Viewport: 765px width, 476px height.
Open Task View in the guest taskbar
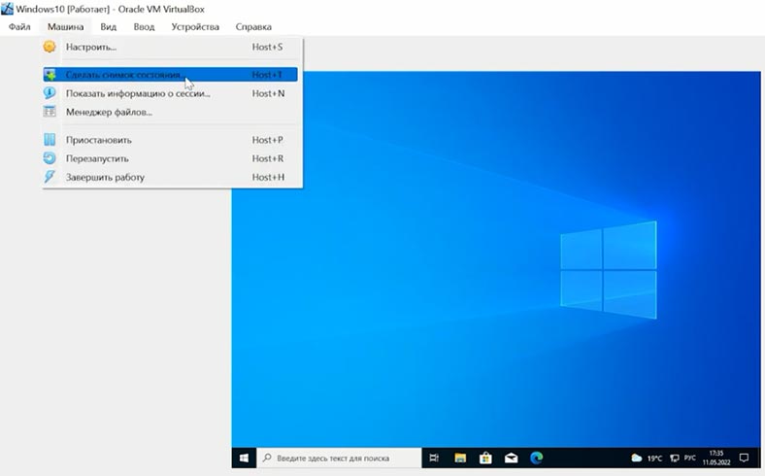434,458
